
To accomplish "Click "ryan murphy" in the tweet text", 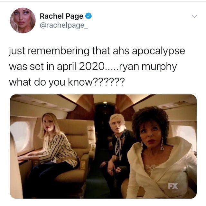I will [x=148, y=67].
